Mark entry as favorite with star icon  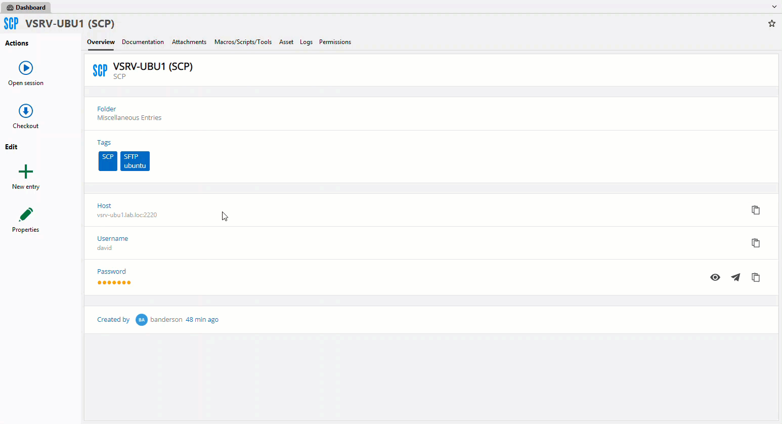772,23
